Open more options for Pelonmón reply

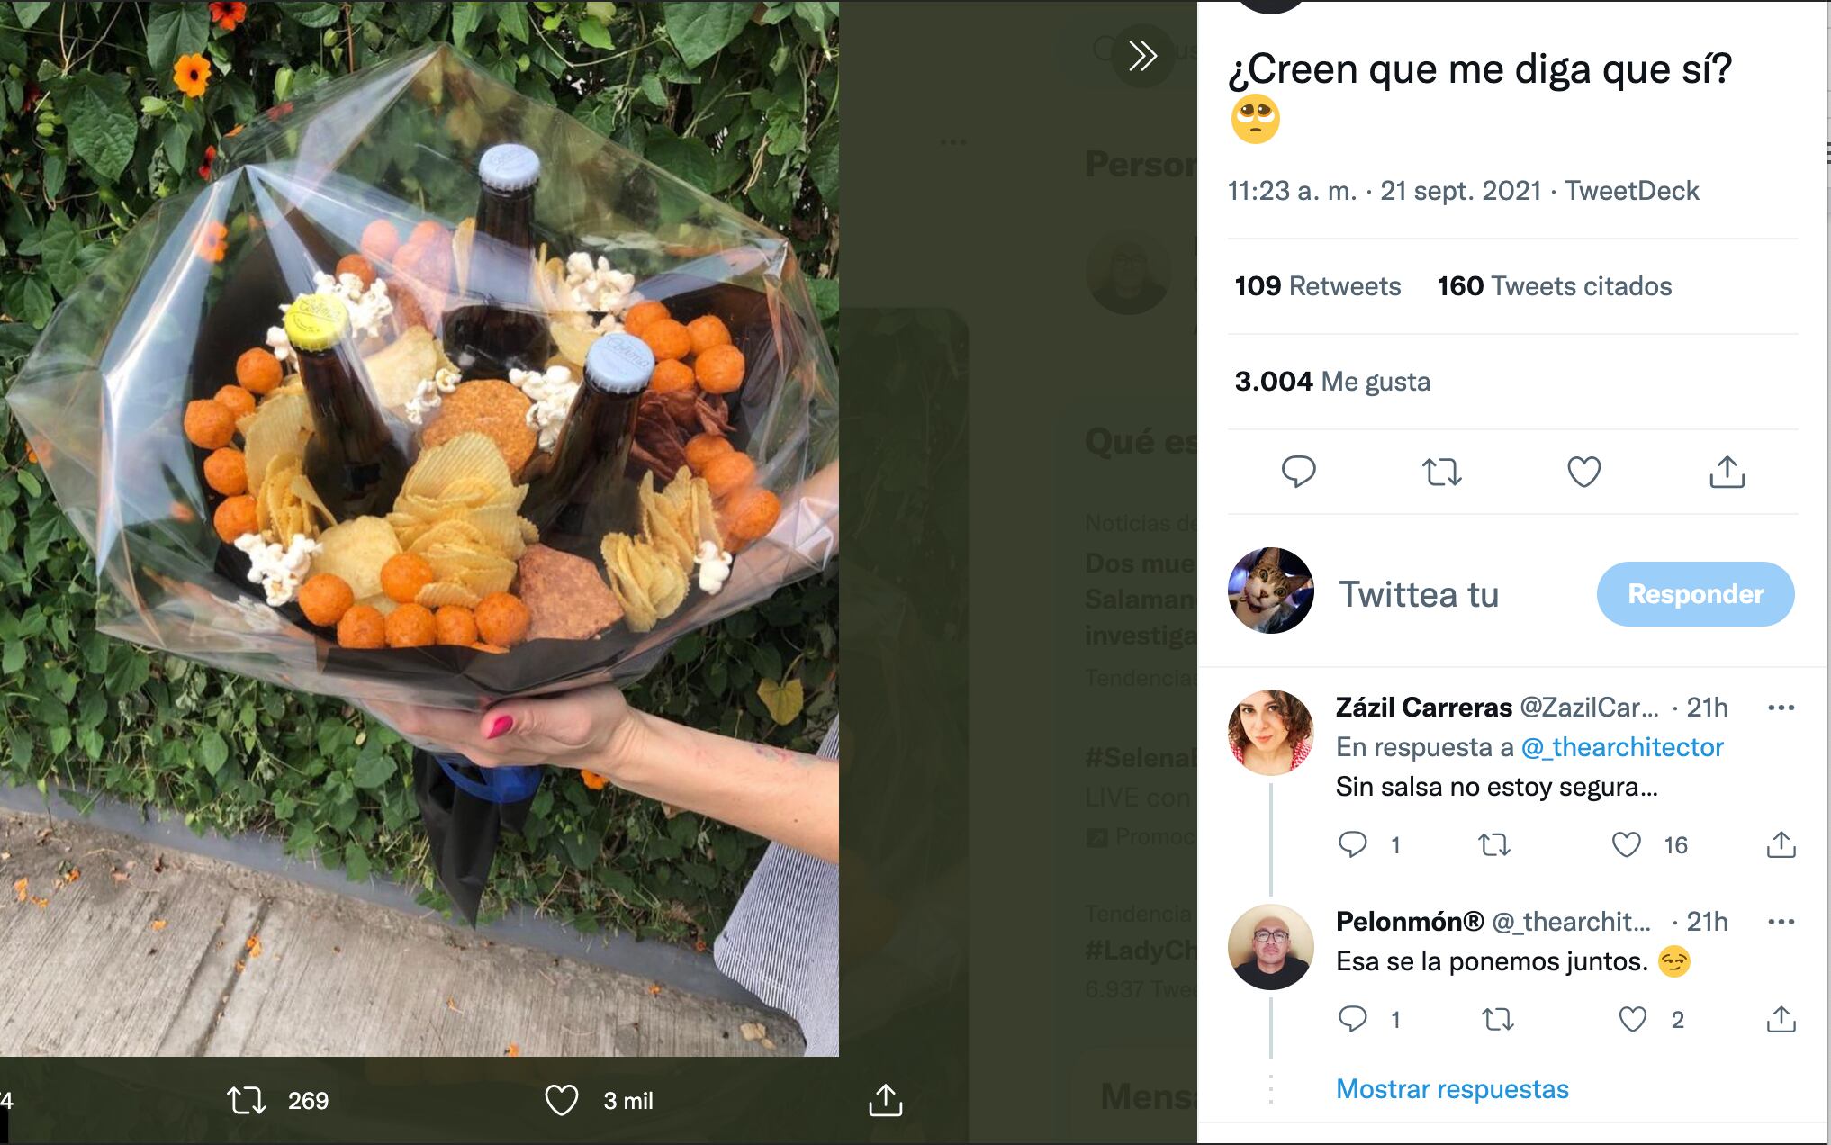coord(1781,922)
